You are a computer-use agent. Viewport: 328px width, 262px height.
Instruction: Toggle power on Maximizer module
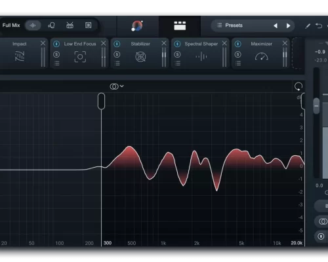pos(238,44)
